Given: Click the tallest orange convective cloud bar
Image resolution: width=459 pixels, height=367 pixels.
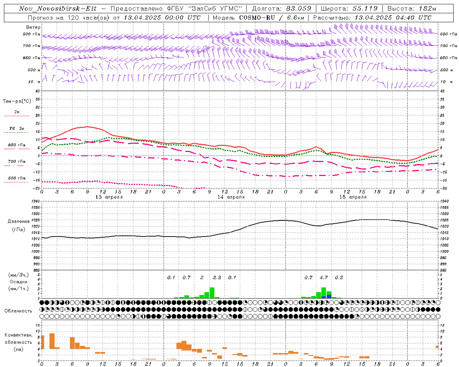Looking at the screenshot, I should click(x=52, y=341).
